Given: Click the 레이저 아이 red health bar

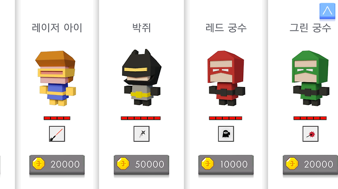Looking at the screenshot, I should click(x=57, y=118).
